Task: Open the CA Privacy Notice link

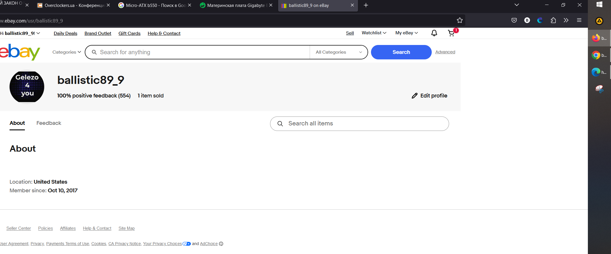Action: 125,244
